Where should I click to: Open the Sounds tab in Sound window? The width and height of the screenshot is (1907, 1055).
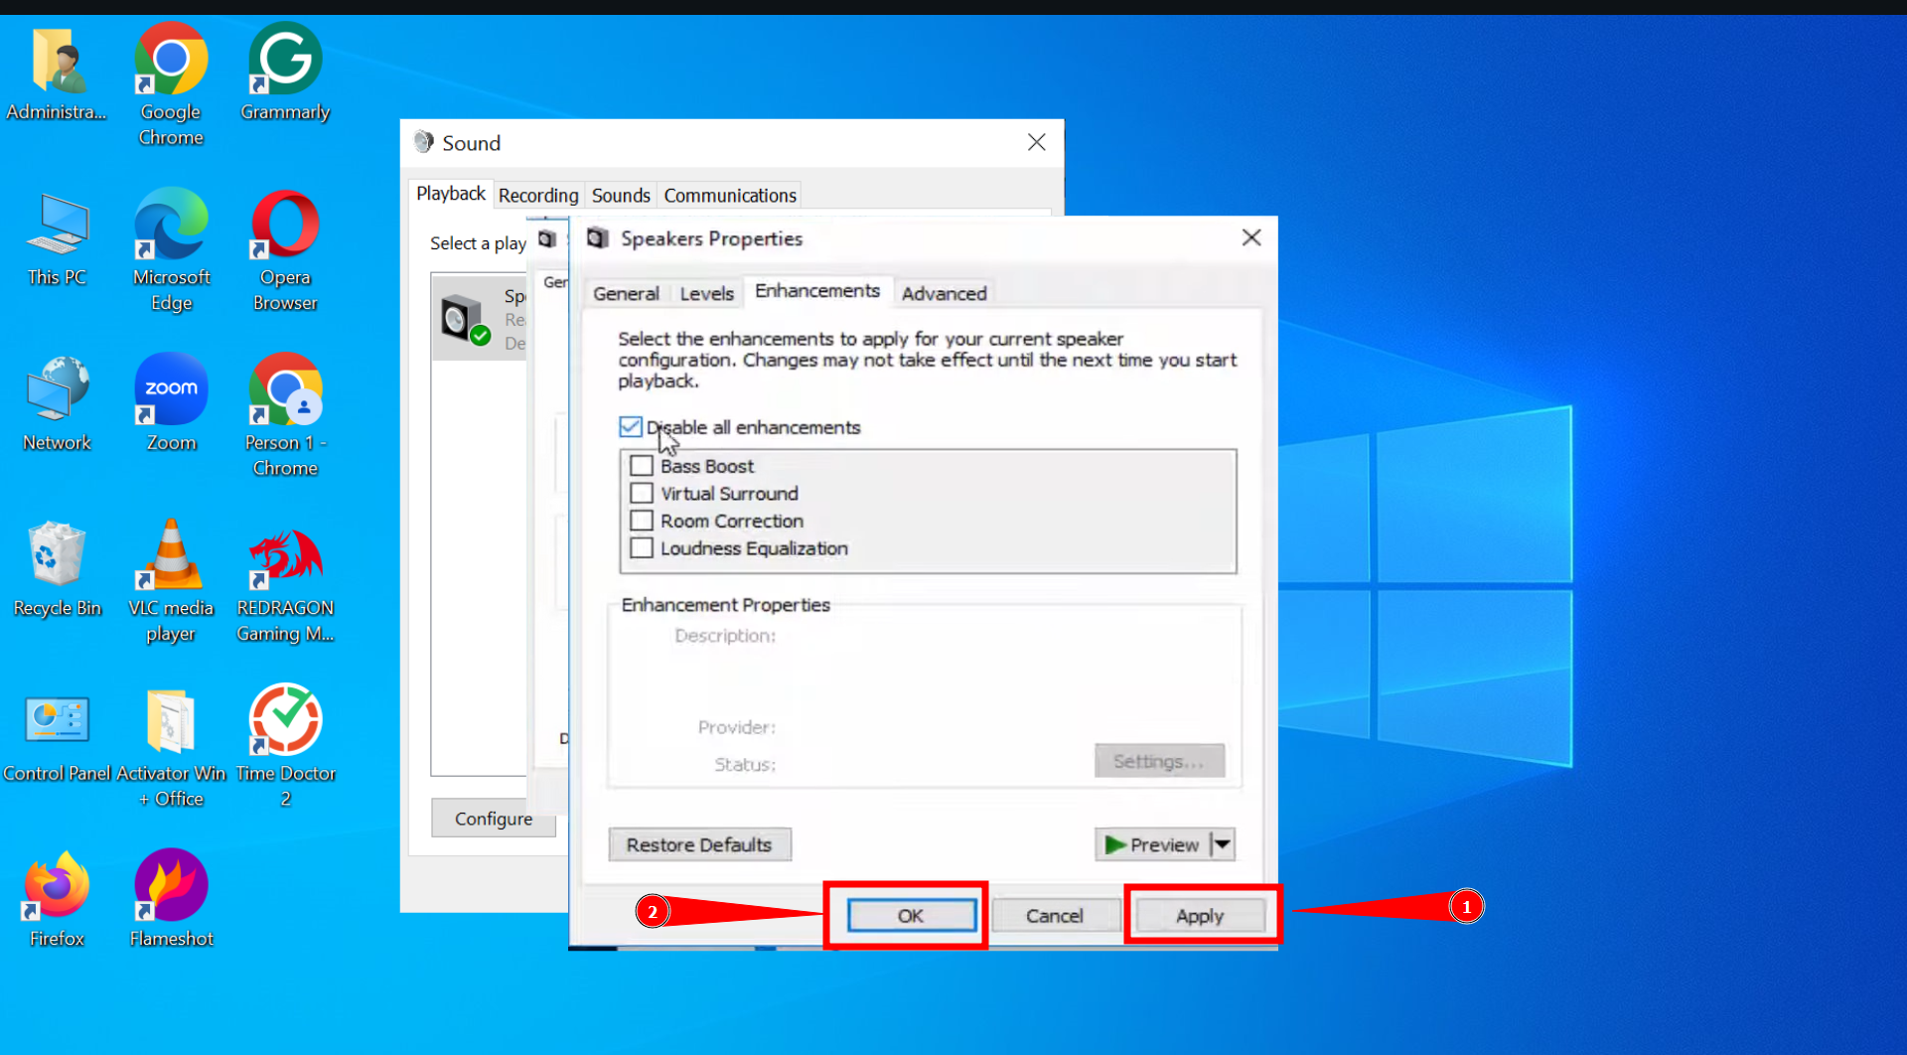(x=621, y=196)
